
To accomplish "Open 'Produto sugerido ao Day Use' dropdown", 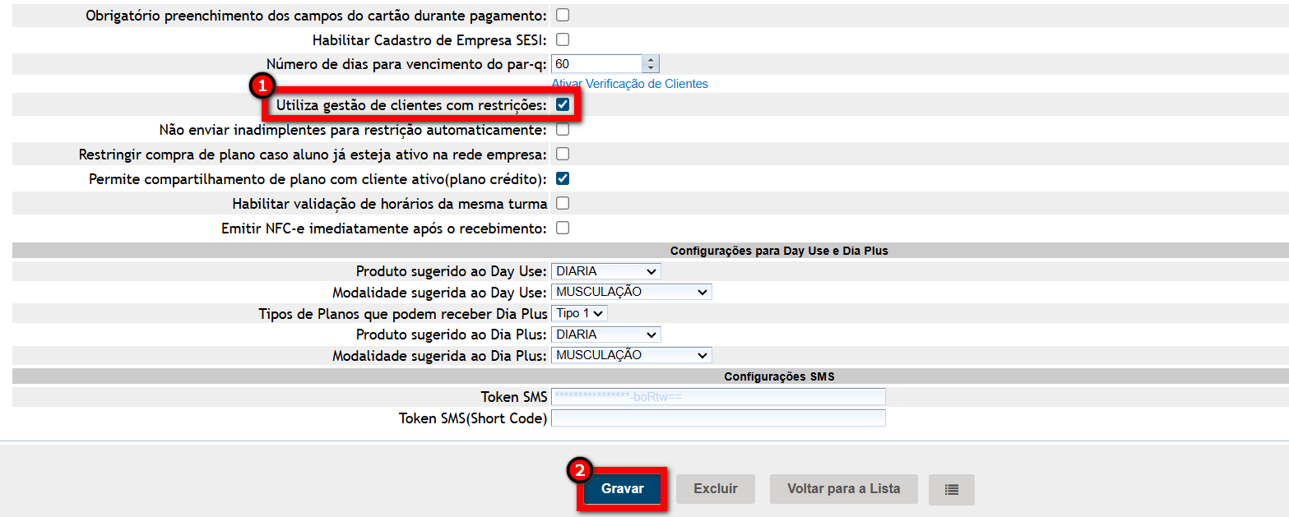I will click(605, 271).
